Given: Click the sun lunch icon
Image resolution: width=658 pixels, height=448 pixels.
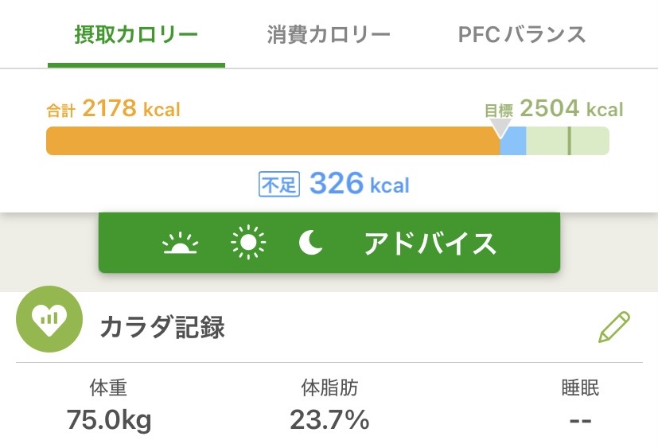Looking at the screenshot, I should (248, 244).
